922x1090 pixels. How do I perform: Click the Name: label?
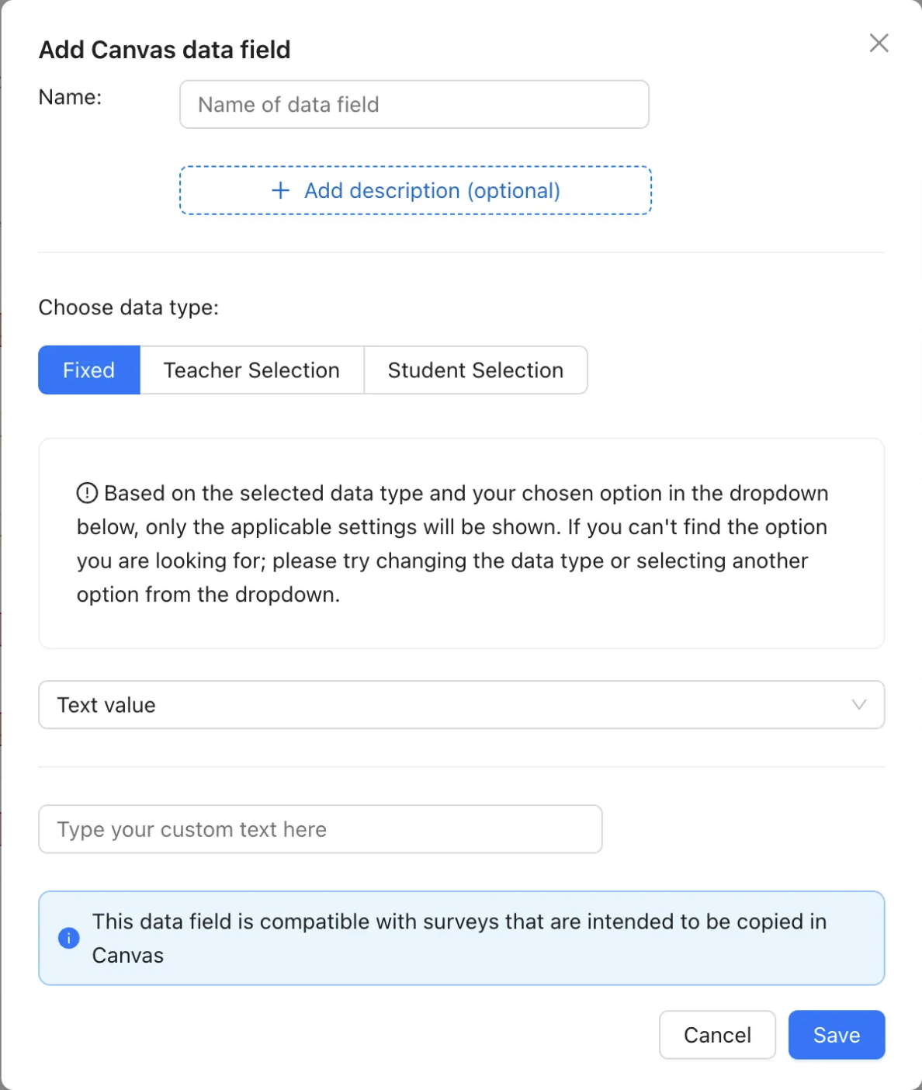tap(71, 97)
